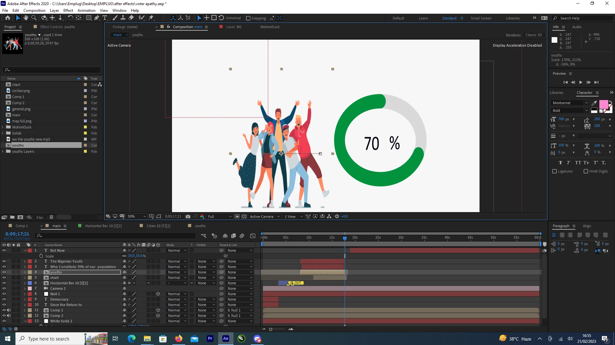The width and height of the screenshot is (615, 345).
Task: Select the Horizontal Type tool
Action: coord(105,18)
